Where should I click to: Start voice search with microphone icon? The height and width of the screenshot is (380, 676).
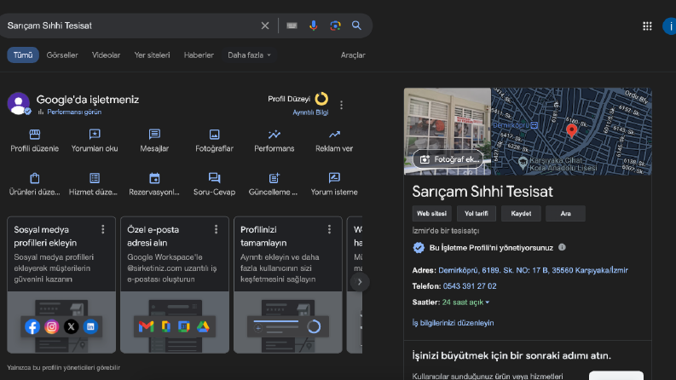(x=314, y=26)
